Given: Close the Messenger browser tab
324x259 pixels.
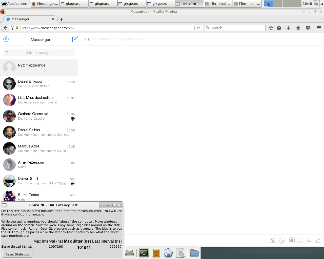Looking at the screenshot, I should click(53, 19).
